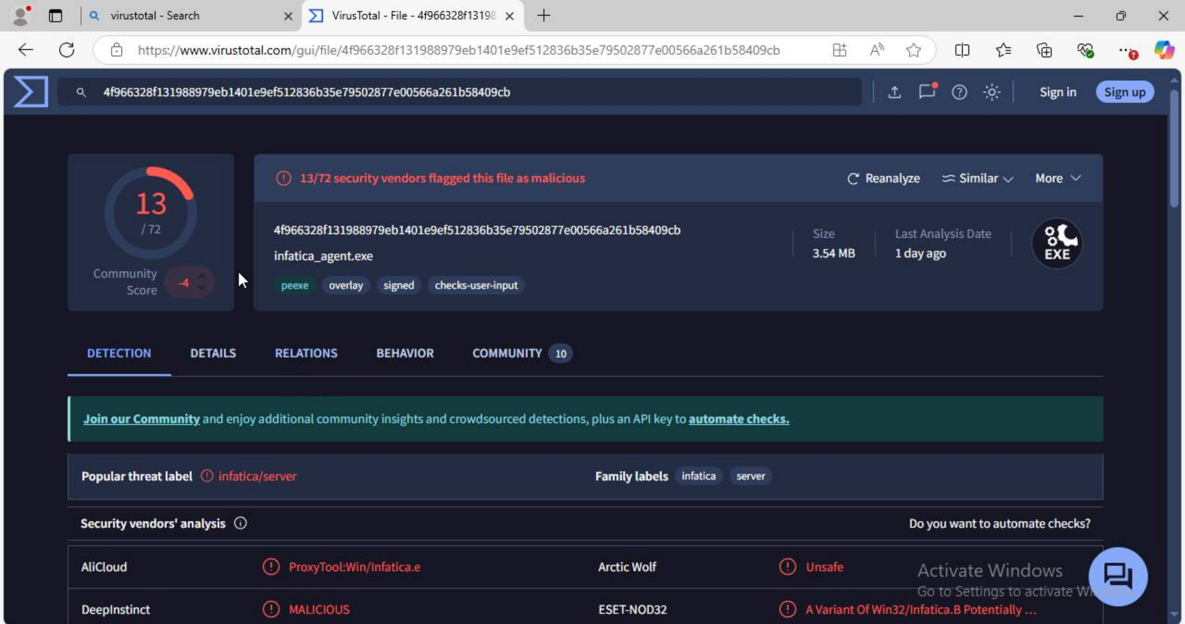
Task: Click the checks-user-input tag
Action: tap(476, 285)
